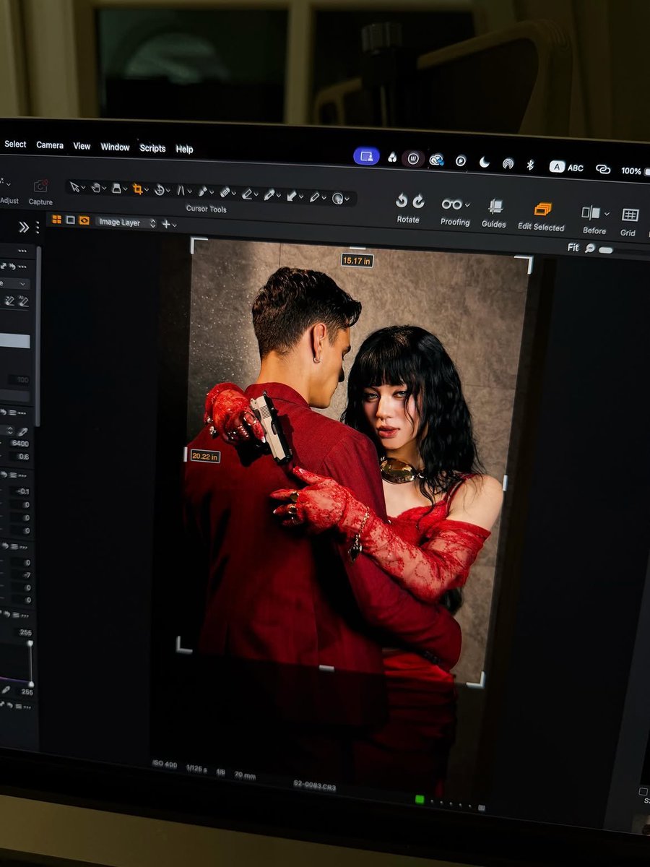Click the green color tag square
The image size is (650, 867).
coord(420,799)
